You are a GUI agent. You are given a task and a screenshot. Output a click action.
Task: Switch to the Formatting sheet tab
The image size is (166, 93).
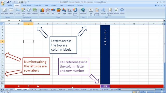(44, 89)
